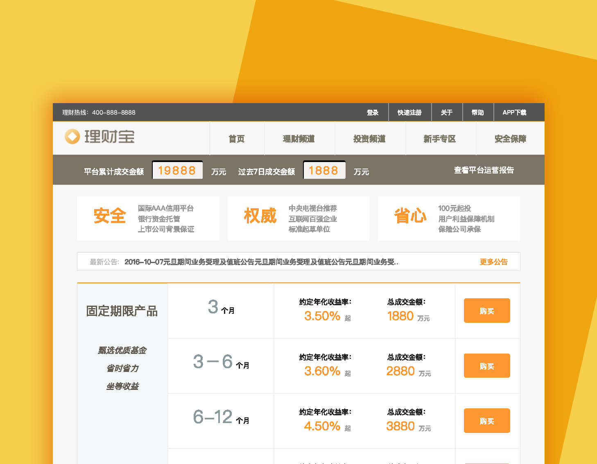Screen dimensions: 597x464
Task: Open the 帮助 help link
Action: (x=477, y=113)
